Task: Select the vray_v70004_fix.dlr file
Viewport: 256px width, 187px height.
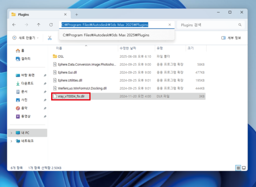Action: coord(129,96)
